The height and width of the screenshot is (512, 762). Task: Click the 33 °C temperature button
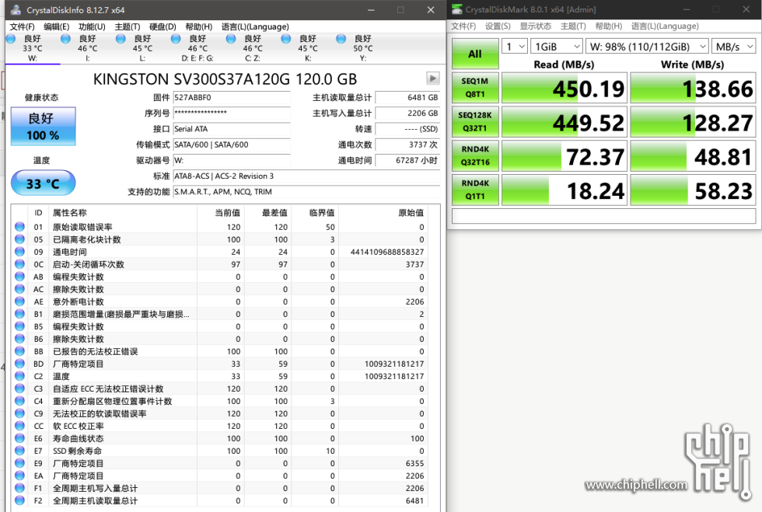pos(44,183)
